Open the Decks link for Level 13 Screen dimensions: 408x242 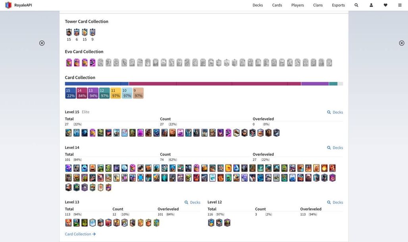[192, 202]
